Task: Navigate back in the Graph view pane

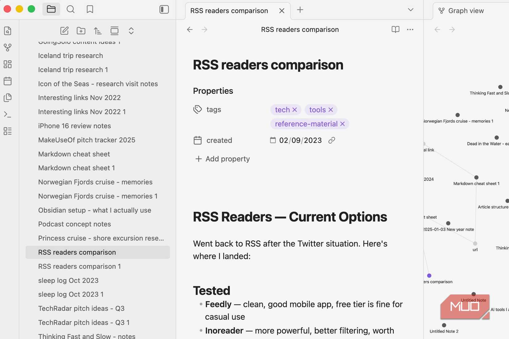Action: click(437, 30)
